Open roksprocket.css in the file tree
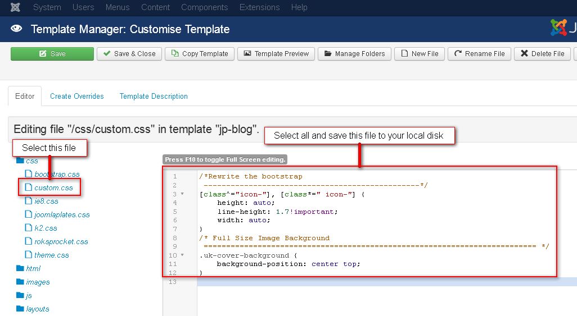The width and height of the screenshot is (577, 316). [61, 241]
